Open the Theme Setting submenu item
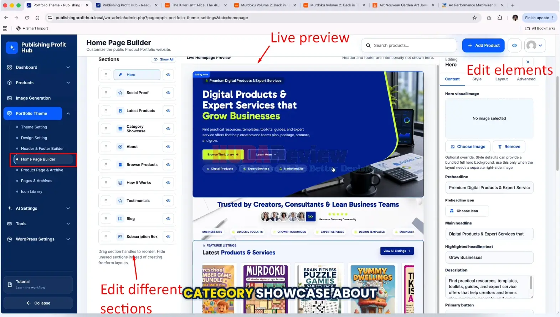The image size is (560, 317). [x=34, y=127]
